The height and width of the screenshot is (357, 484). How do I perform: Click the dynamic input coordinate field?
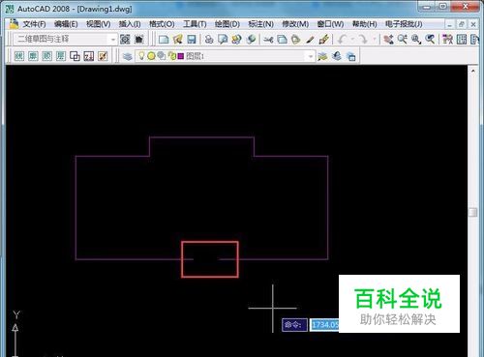324,325
